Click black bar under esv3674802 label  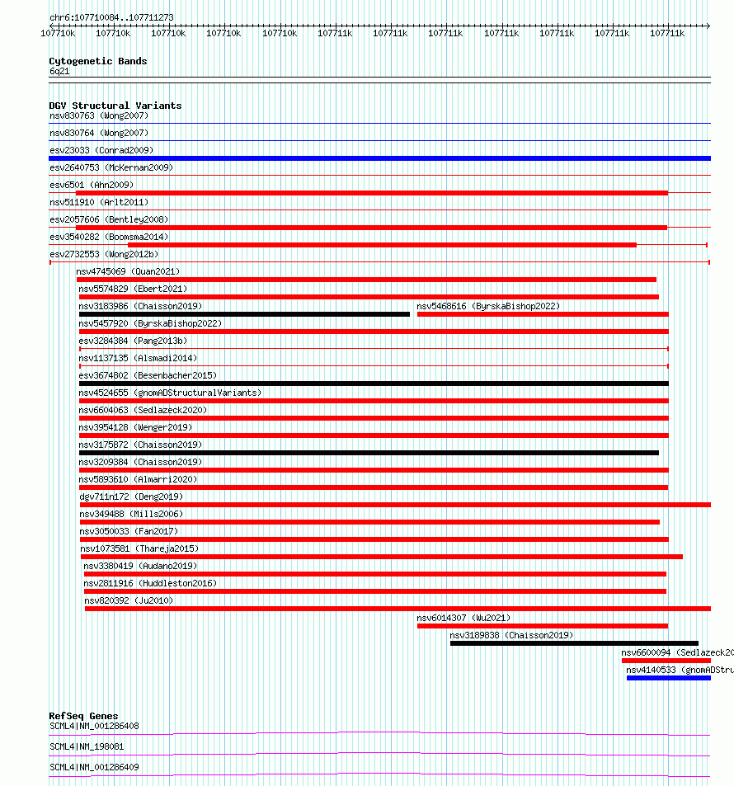pyautogui.click(x=374, y=384)
